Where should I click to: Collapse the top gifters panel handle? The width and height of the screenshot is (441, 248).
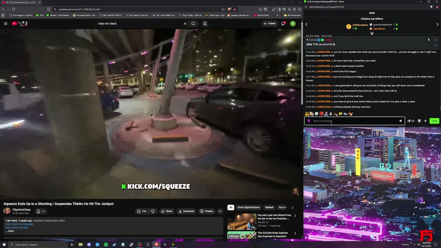point(372,34)
